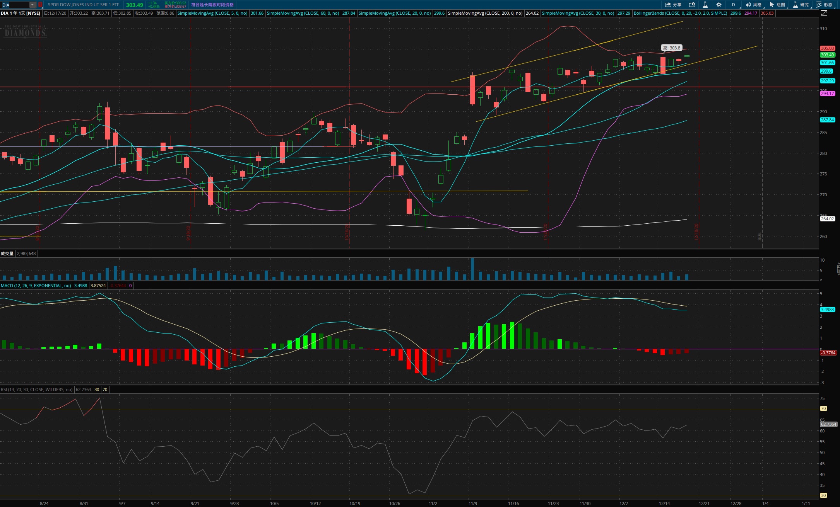Click ask price text 卖方价:303.67
Viewport: 840px width, 507px height.
click(x=175, y=7)
